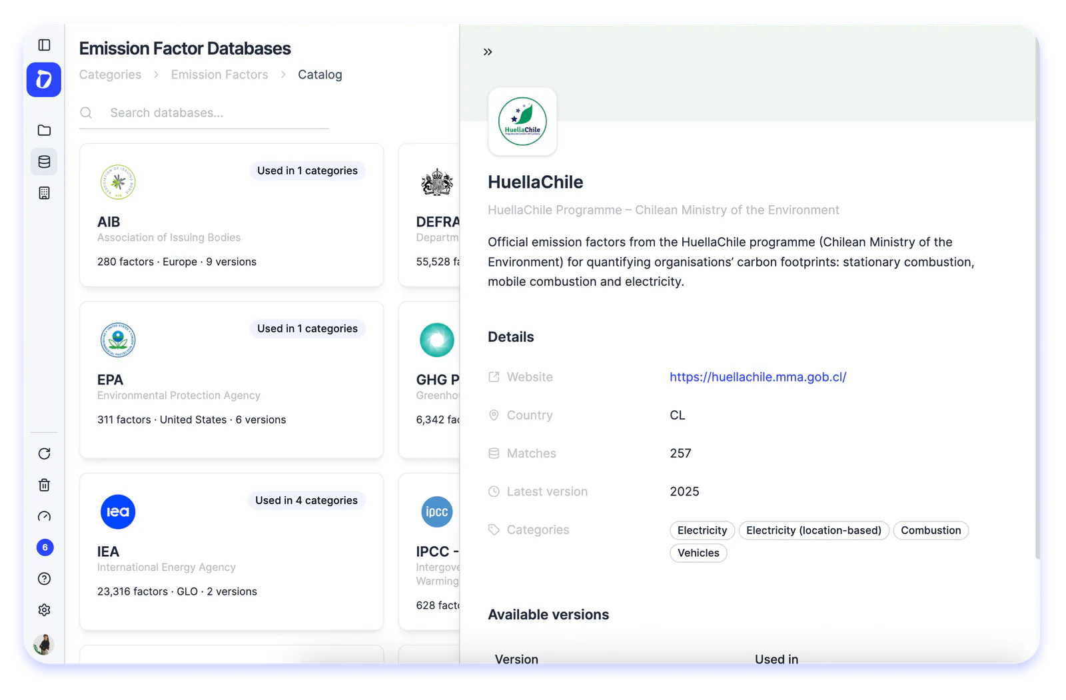Open the notifications badge showing 6
This screenshot has height=700, width=1066.
click(x=45, y=547)
